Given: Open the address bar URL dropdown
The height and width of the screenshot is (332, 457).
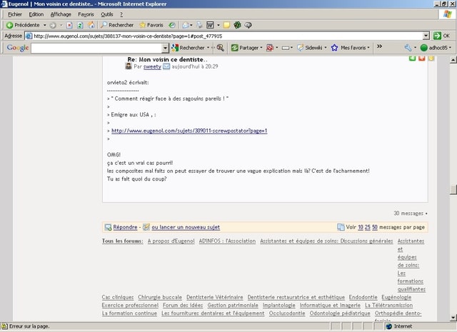Looking at the screenshot, I should pos(428,36).
